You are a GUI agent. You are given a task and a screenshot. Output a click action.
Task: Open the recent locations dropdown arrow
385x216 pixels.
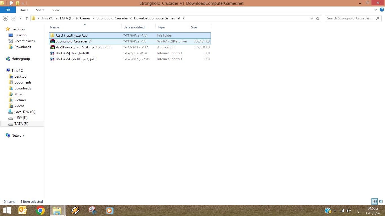coord(20,18)
